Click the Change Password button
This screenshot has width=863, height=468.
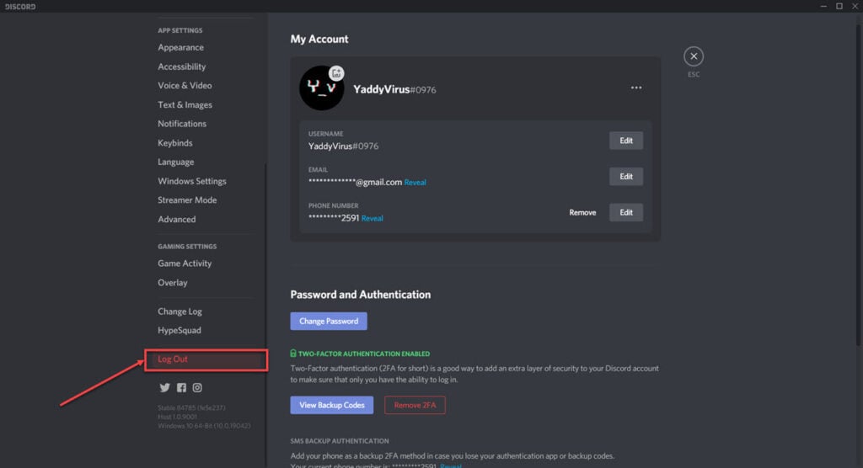[x=329, y=322]
